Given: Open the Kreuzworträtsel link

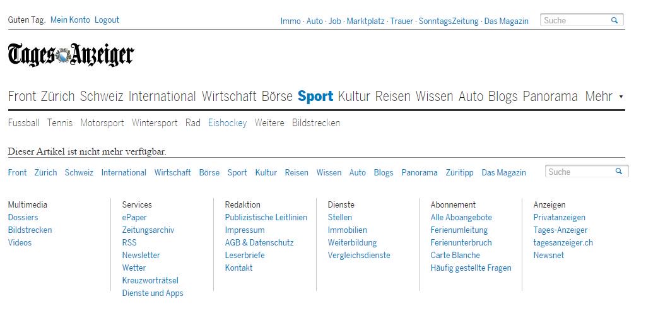Looking at the screenshot, I should point(150,280).
